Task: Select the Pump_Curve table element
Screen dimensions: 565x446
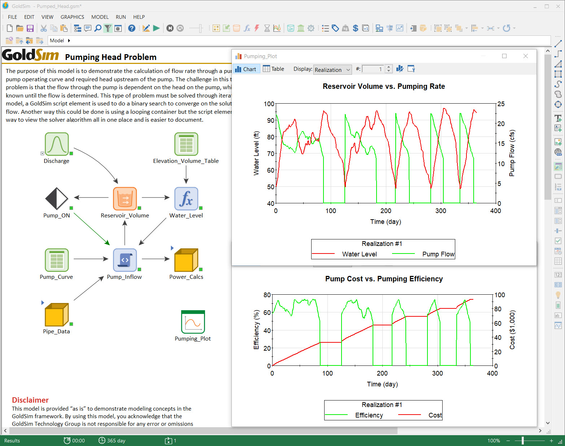Action: click(57, 260)
